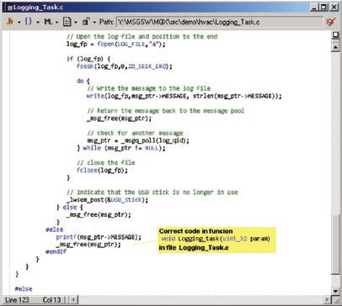
Task: Click horizontal scrollbar right arrow
Action: pyautogui.click(x=327, y=299)
